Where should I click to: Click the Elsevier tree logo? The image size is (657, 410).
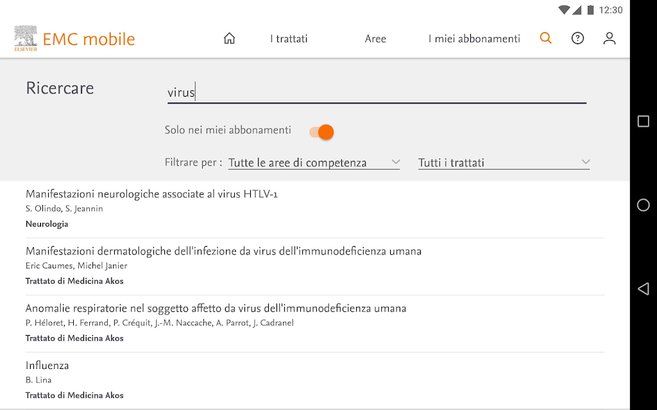[x=26, y=38]
